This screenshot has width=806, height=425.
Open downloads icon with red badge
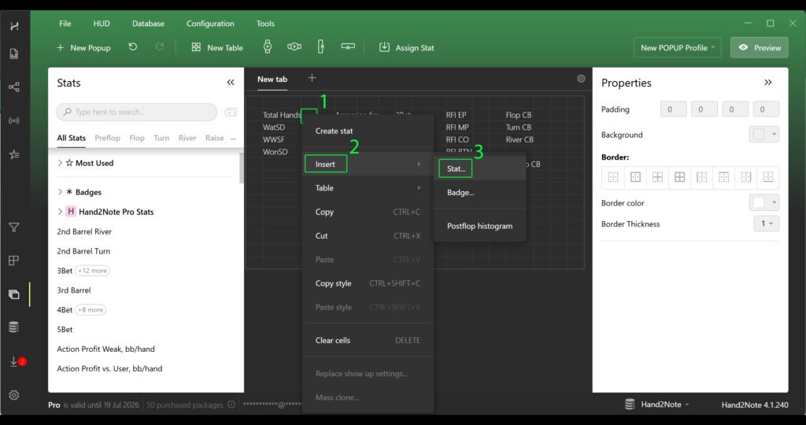(x=14, y=361)
